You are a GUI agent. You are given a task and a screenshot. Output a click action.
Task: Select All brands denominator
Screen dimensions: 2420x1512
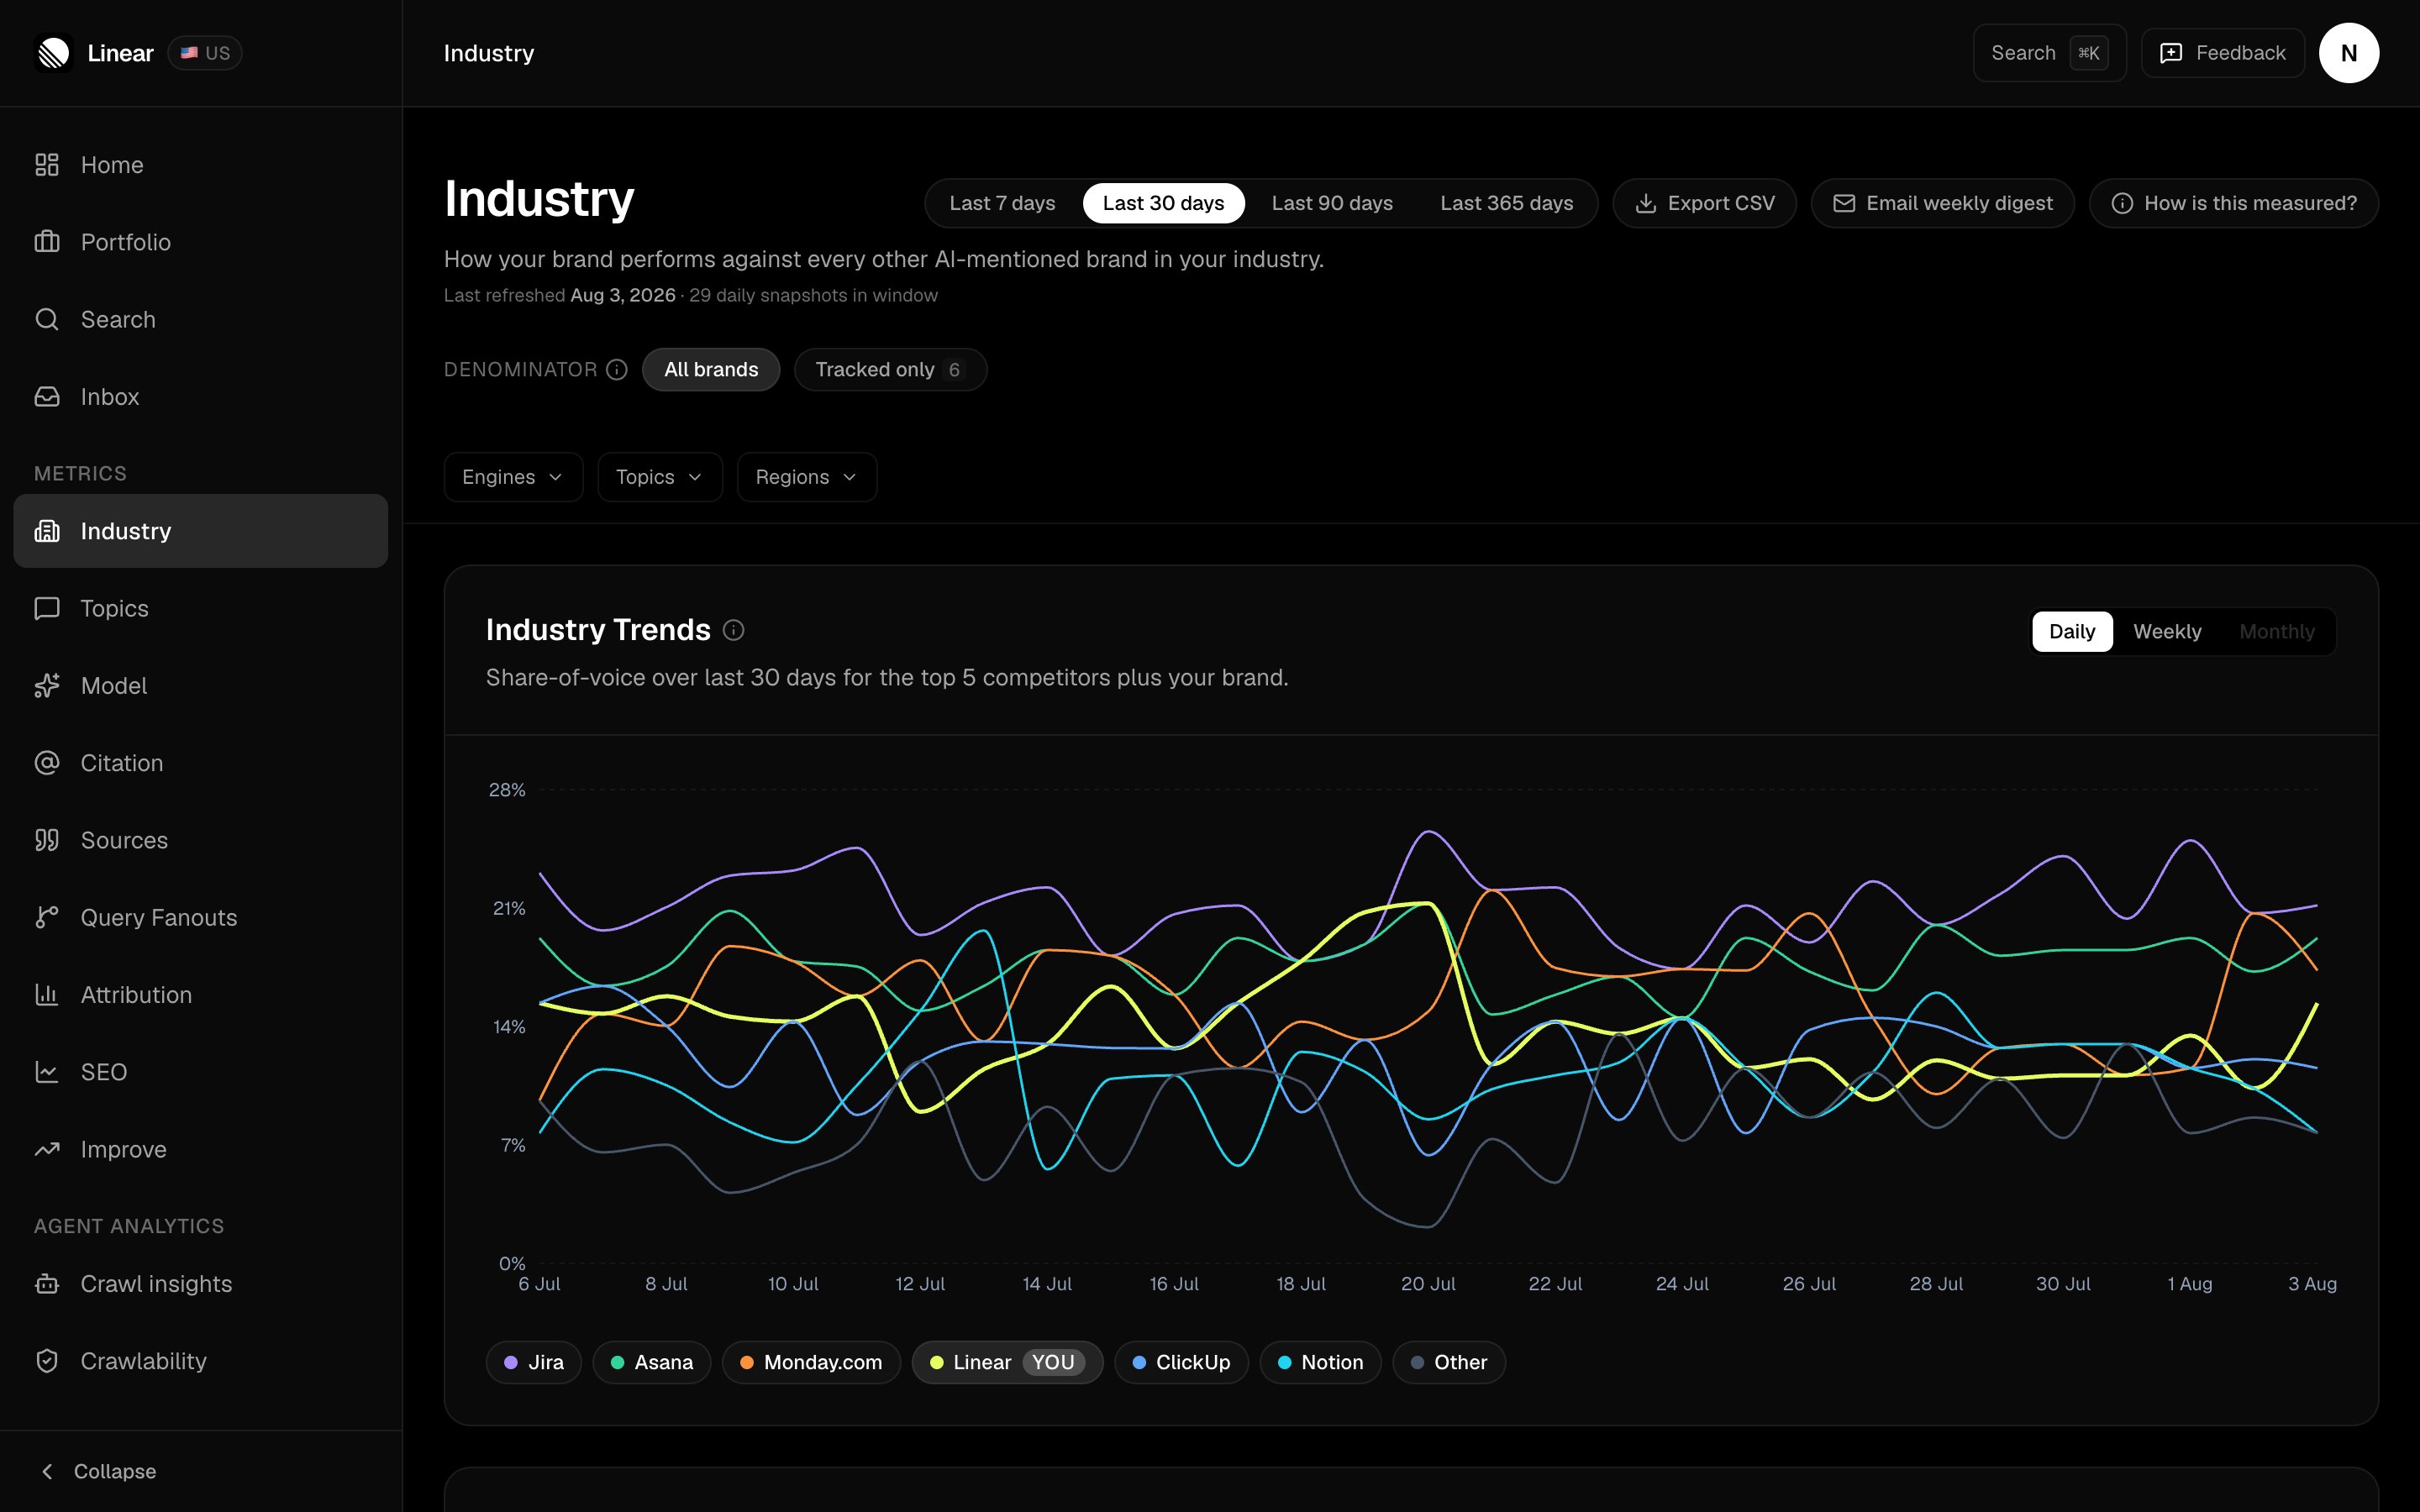click(711, 370)
